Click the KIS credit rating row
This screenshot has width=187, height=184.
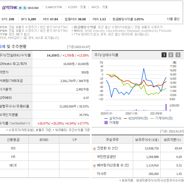[x=45, y=148]
